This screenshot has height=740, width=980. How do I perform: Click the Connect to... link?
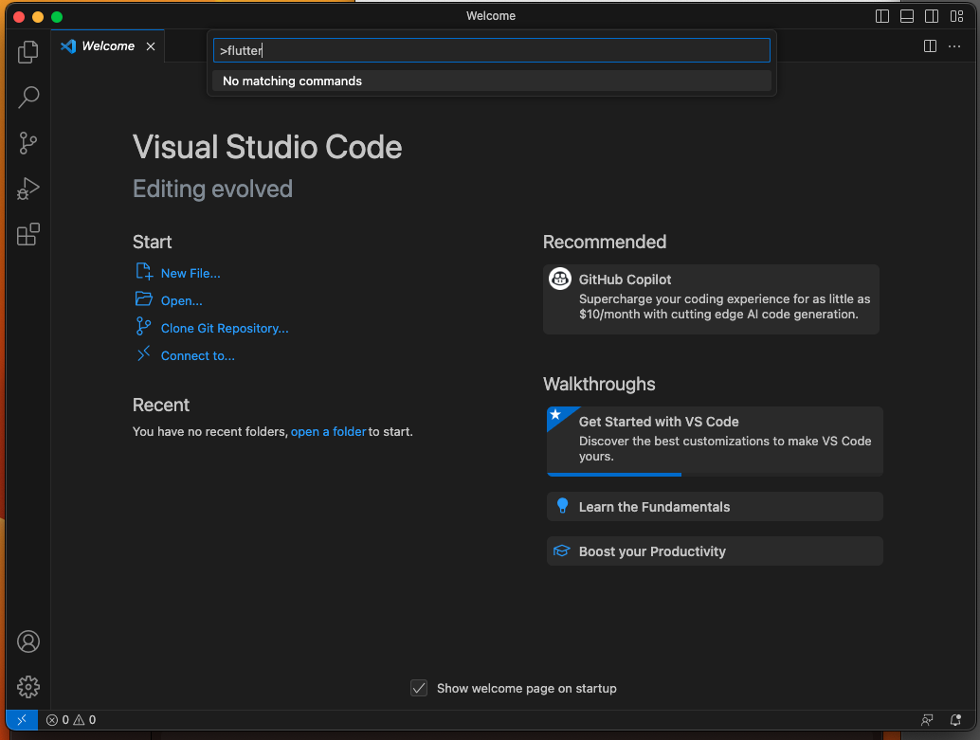tap(197, 355)
